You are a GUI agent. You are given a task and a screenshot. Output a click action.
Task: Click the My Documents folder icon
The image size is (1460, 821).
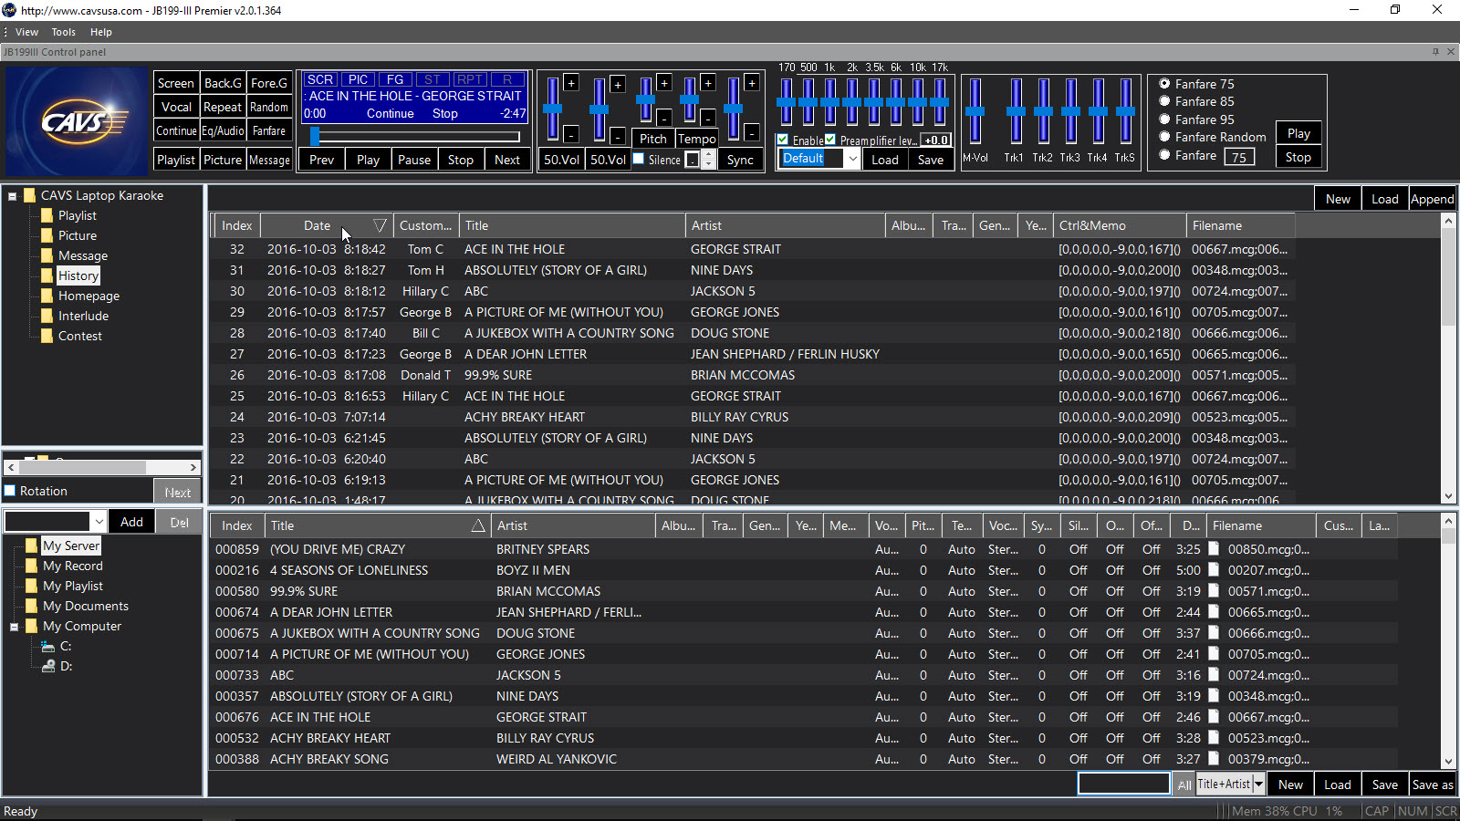pyautogui.click(x=32, y=606)
